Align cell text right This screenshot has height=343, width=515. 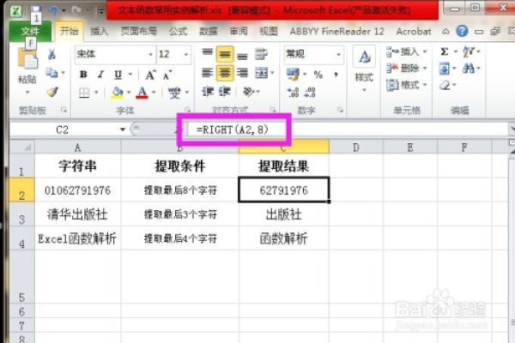pos(242,73)
